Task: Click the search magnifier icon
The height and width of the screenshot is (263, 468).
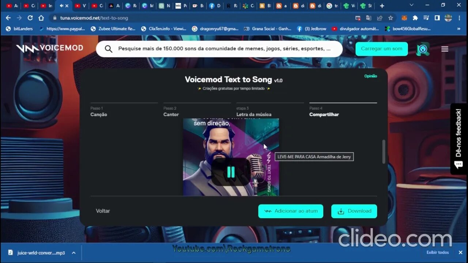Action: [x=109, y=49]
